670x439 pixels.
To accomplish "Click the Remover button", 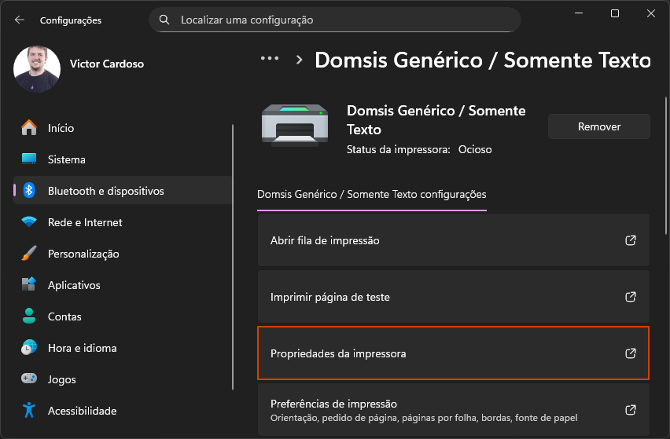I will point(598,126).
